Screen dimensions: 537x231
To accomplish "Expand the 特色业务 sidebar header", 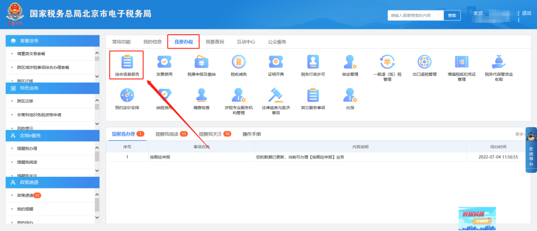I will click(52, 88).
